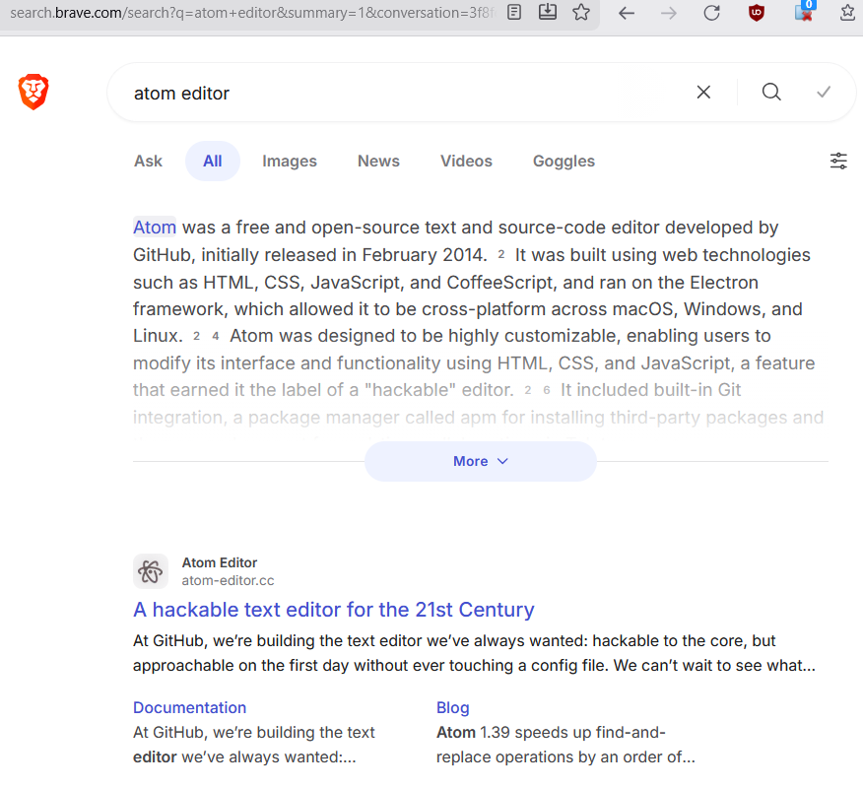Viewport: 863px width, 787px height.
Task: Open the News tab
Action: pyautogui.click(x=378, y=162)
